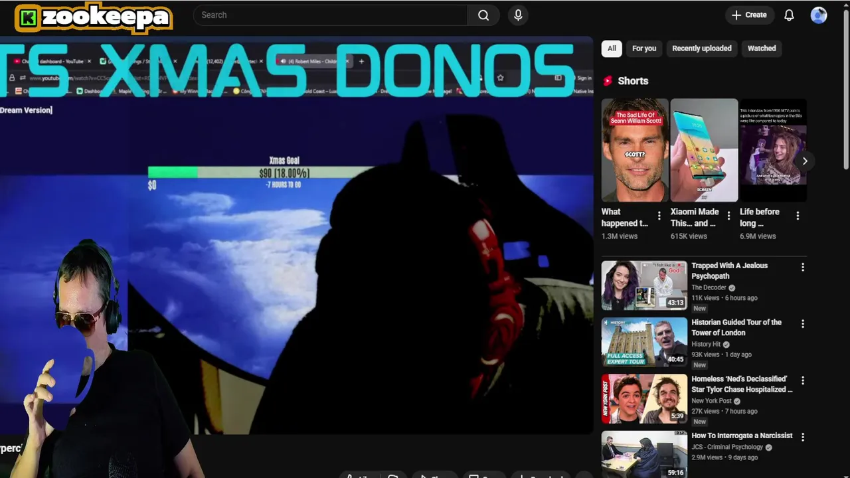The image size is (850, 478).
Task: Go to The Decoder channel
Action: coord(709,287)
